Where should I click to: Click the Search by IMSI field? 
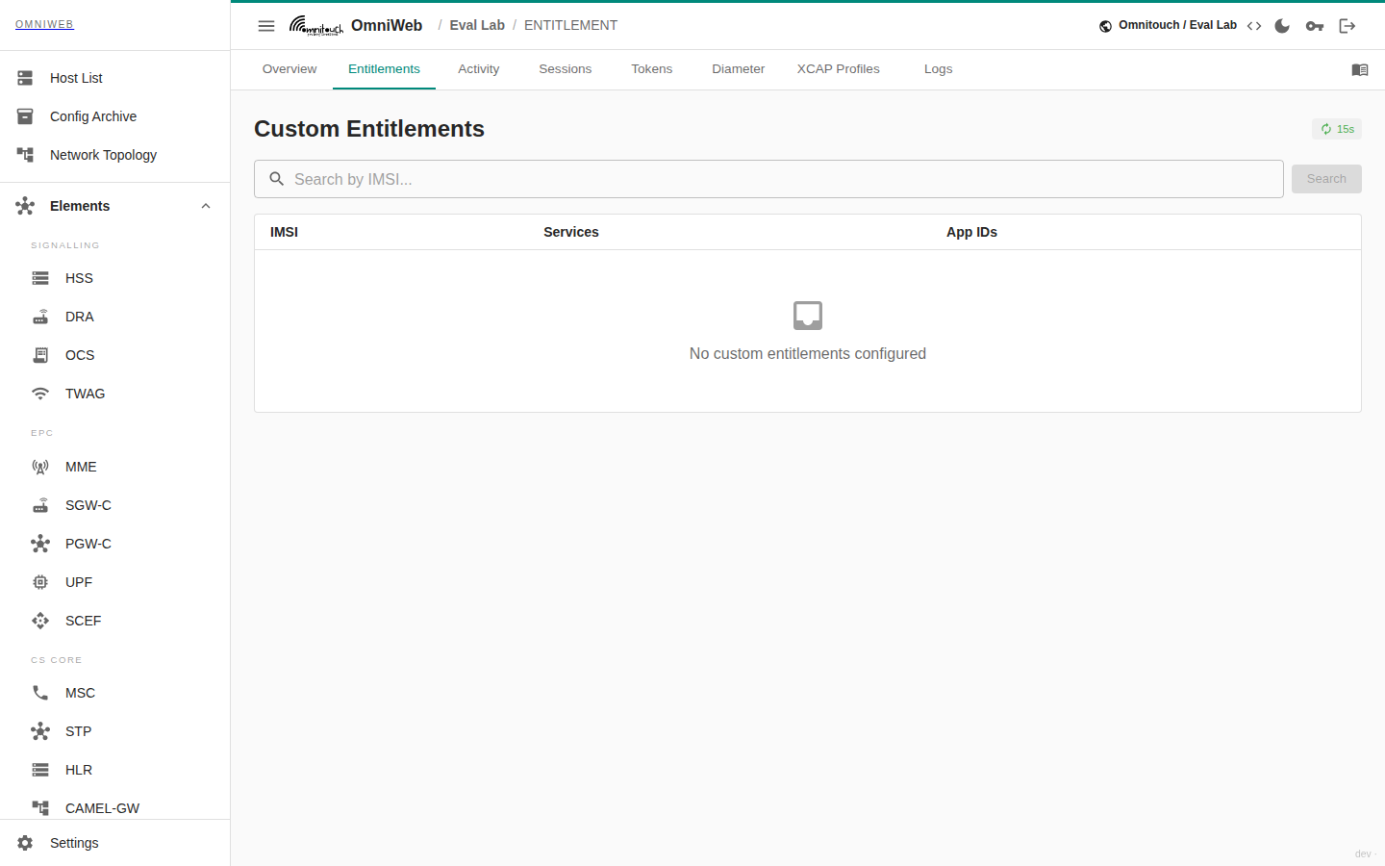768,179
